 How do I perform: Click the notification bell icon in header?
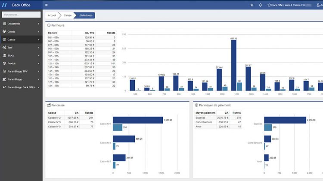pos(260,5)
